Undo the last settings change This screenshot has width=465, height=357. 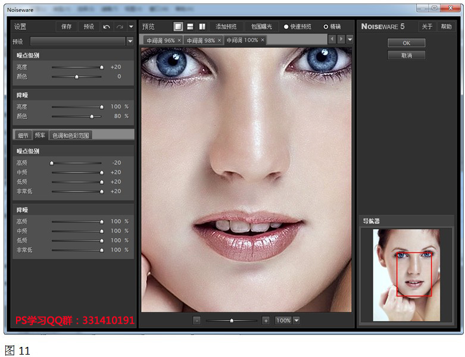[107, 27]
